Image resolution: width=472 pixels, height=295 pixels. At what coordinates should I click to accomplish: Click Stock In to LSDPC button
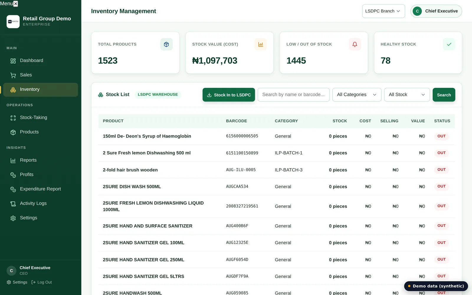(229, 95)
